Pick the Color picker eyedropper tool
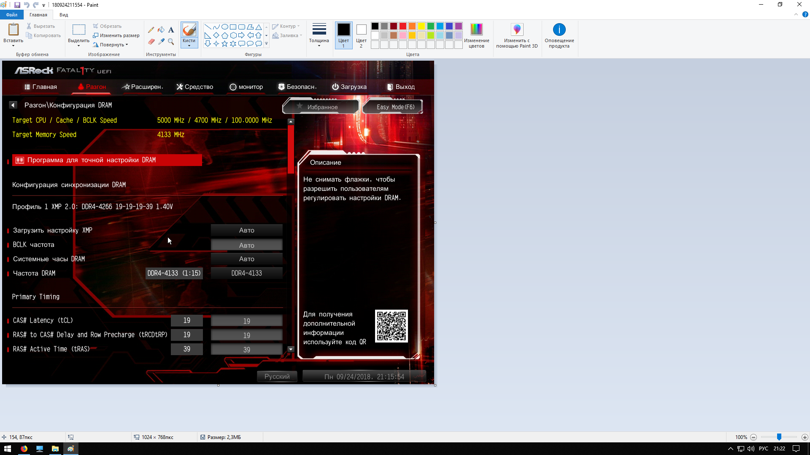 point(161,41)
